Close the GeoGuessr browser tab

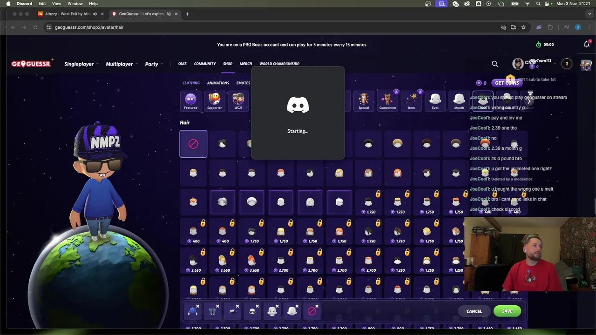coord(176,14)
